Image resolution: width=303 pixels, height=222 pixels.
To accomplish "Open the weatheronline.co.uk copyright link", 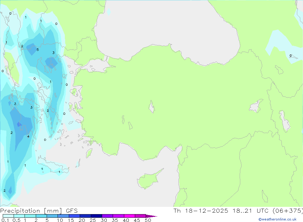I will (278, 219).
